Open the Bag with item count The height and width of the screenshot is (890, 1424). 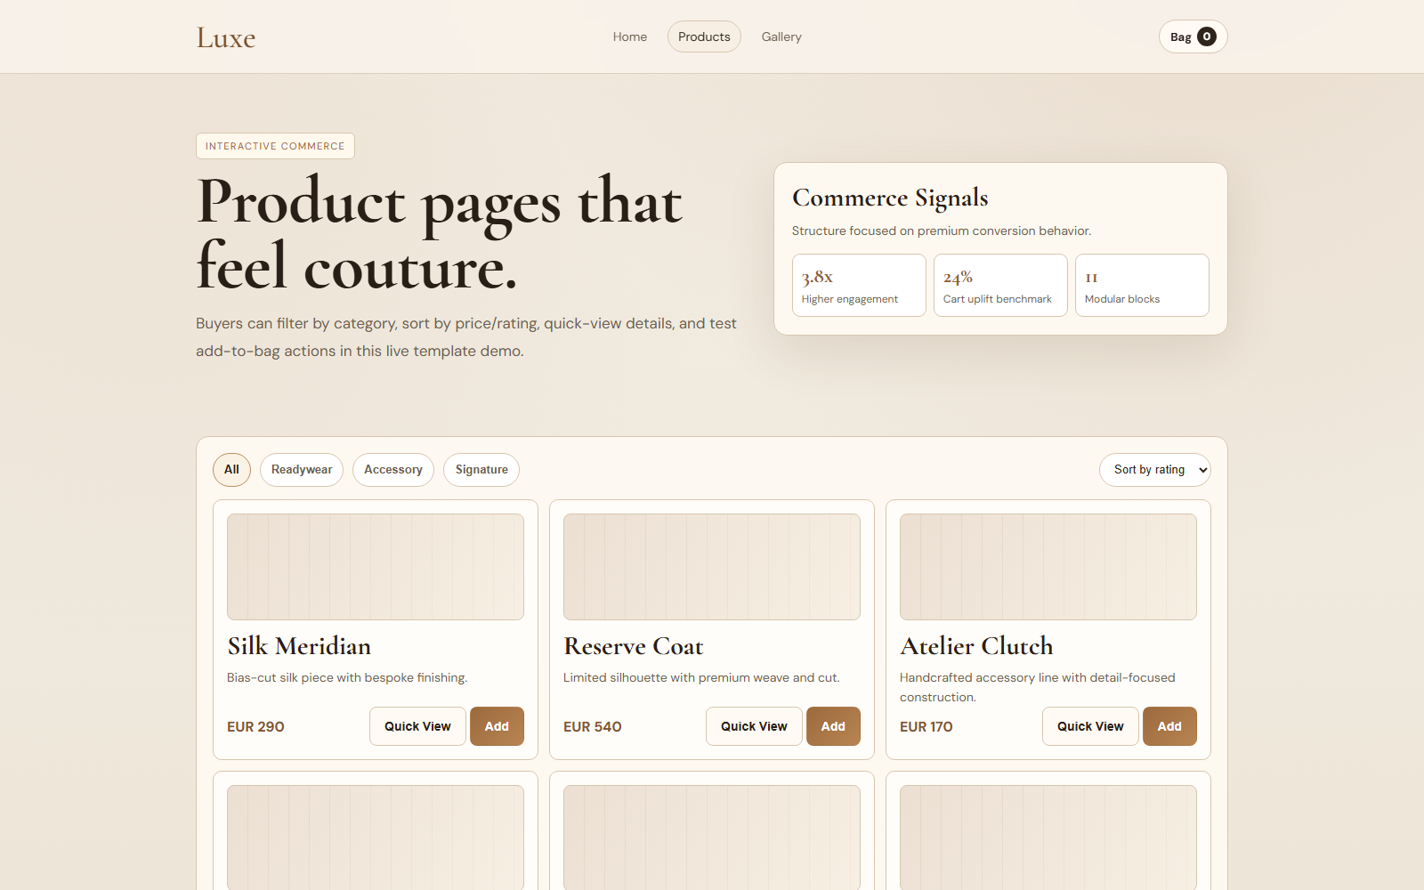pyautogui.click(x=1193, y=36)
